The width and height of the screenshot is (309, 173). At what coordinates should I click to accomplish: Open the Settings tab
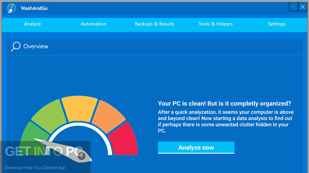277,24
